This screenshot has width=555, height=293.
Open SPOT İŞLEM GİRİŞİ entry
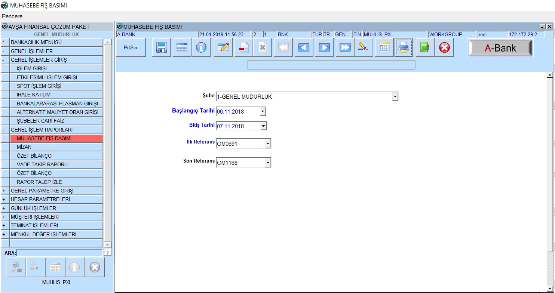tap(56, 86)
